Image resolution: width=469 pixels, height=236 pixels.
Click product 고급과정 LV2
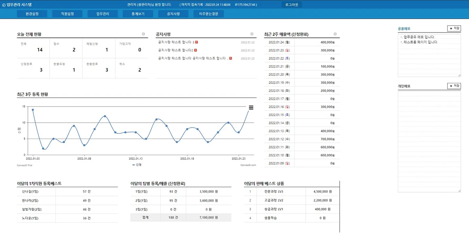(x=274, y=200)
